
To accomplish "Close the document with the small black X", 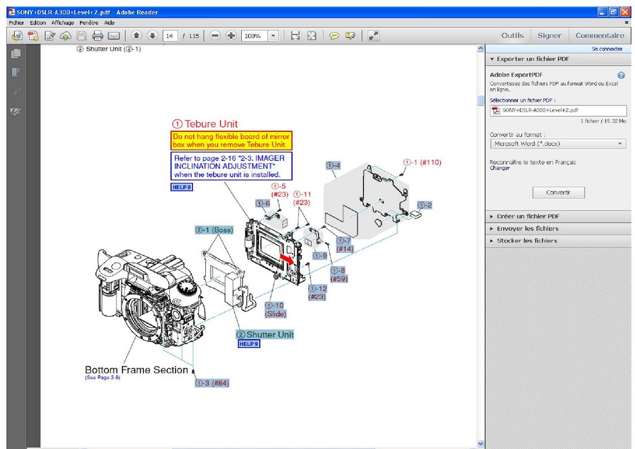I will coord(627,23).
